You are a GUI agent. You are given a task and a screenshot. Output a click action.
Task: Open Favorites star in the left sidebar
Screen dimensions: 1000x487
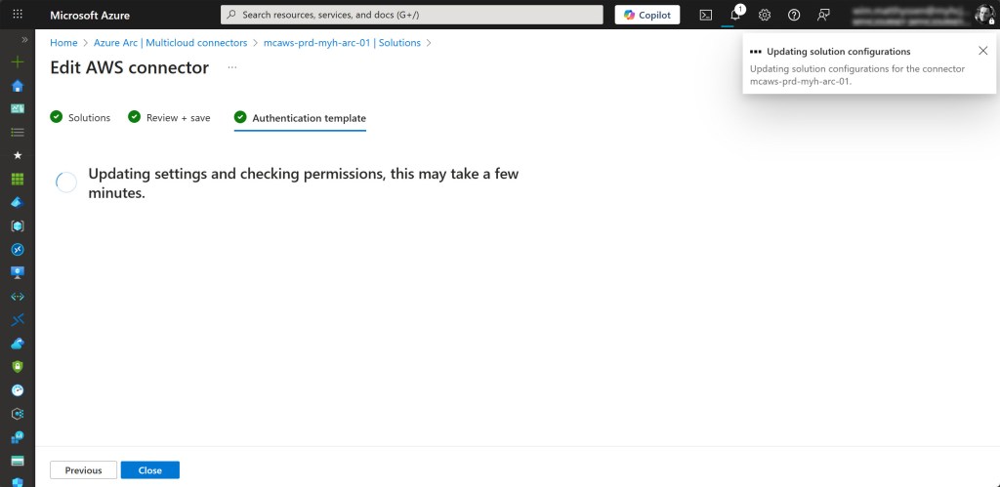(17, 155)
